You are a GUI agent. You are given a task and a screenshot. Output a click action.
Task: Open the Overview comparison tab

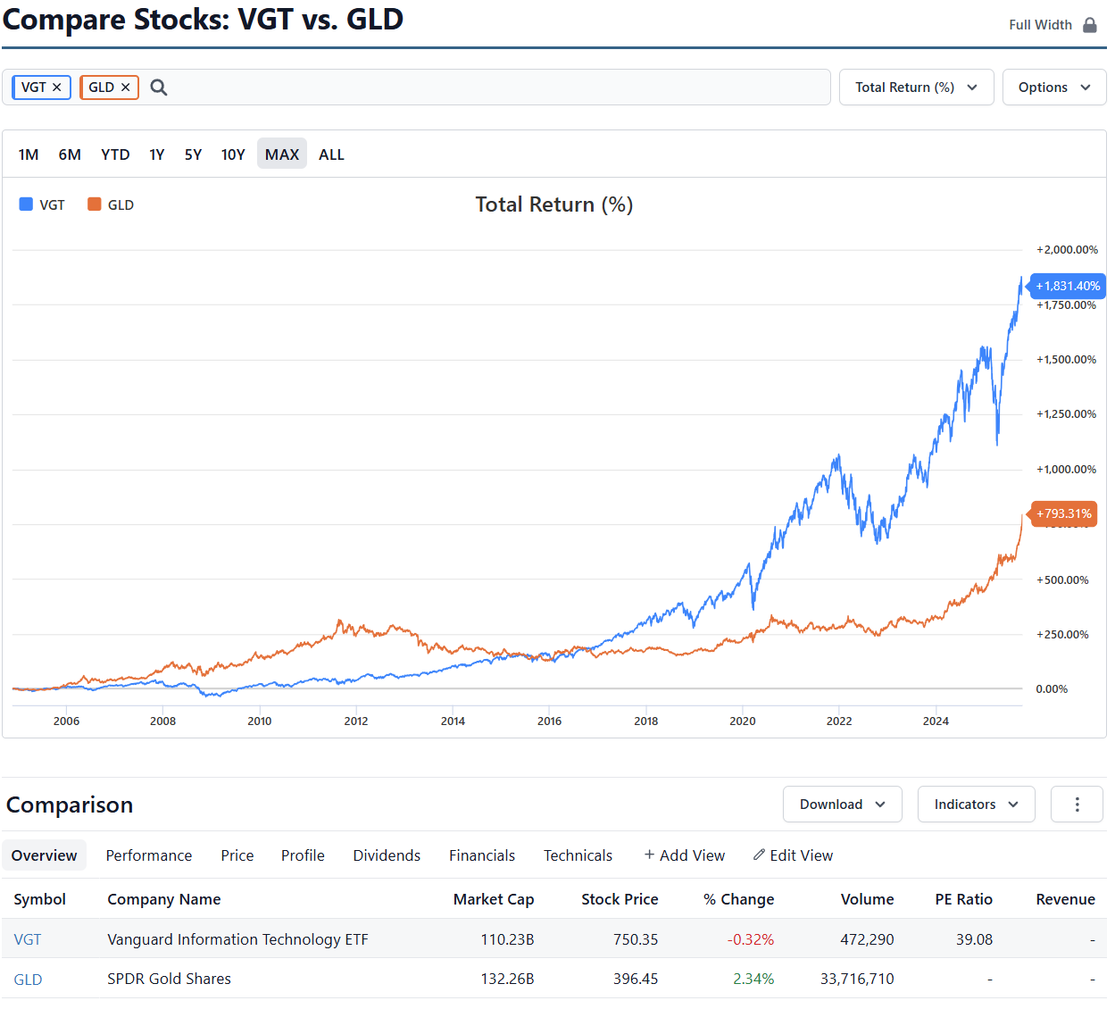point(45,855)
